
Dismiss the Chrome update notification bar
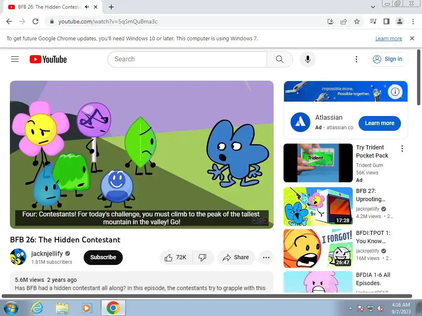pos(412,38)
